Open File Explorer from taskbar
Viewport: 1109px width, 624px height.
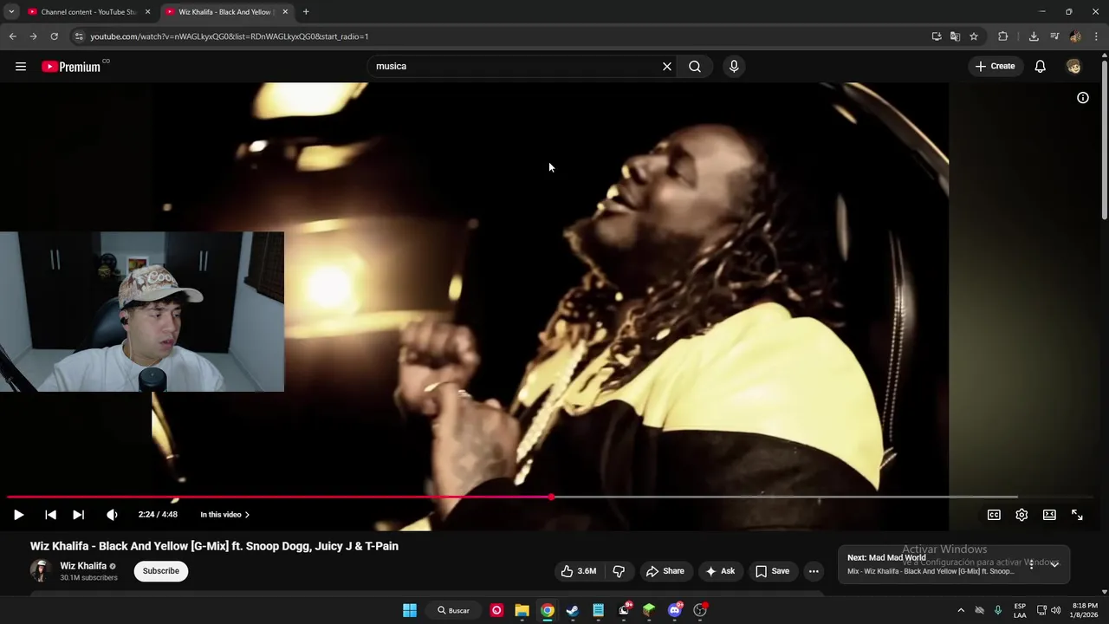point(522,610)
